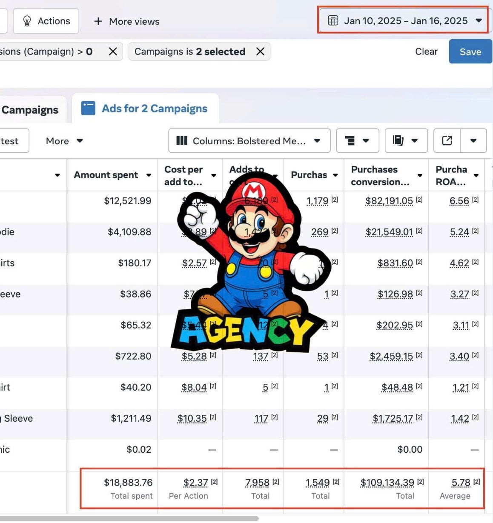The width and height of the screenshot is (493, 523).
Task: Click the 5.78 average ROAS total
Action: pos(461,483)
